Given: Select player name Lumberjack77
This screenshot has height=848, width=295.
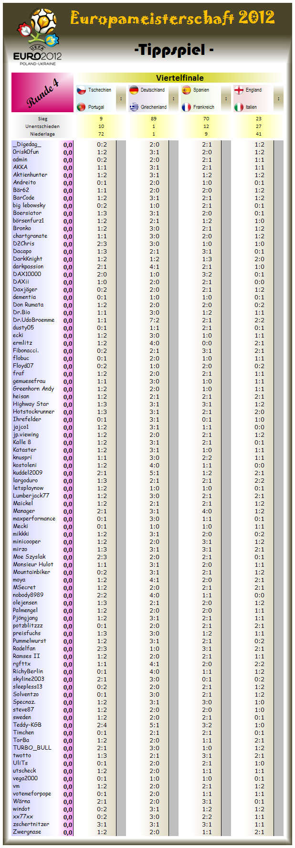Looking at the screenshot, I should (31, 496).
